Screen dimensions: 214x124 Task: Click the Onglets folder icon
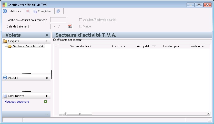(x=5, y=41)
